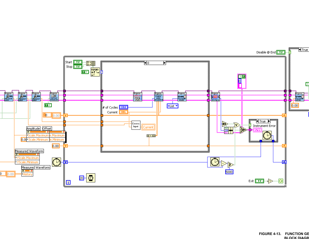Click the YScale.Maximum property

tap(27, 158)
